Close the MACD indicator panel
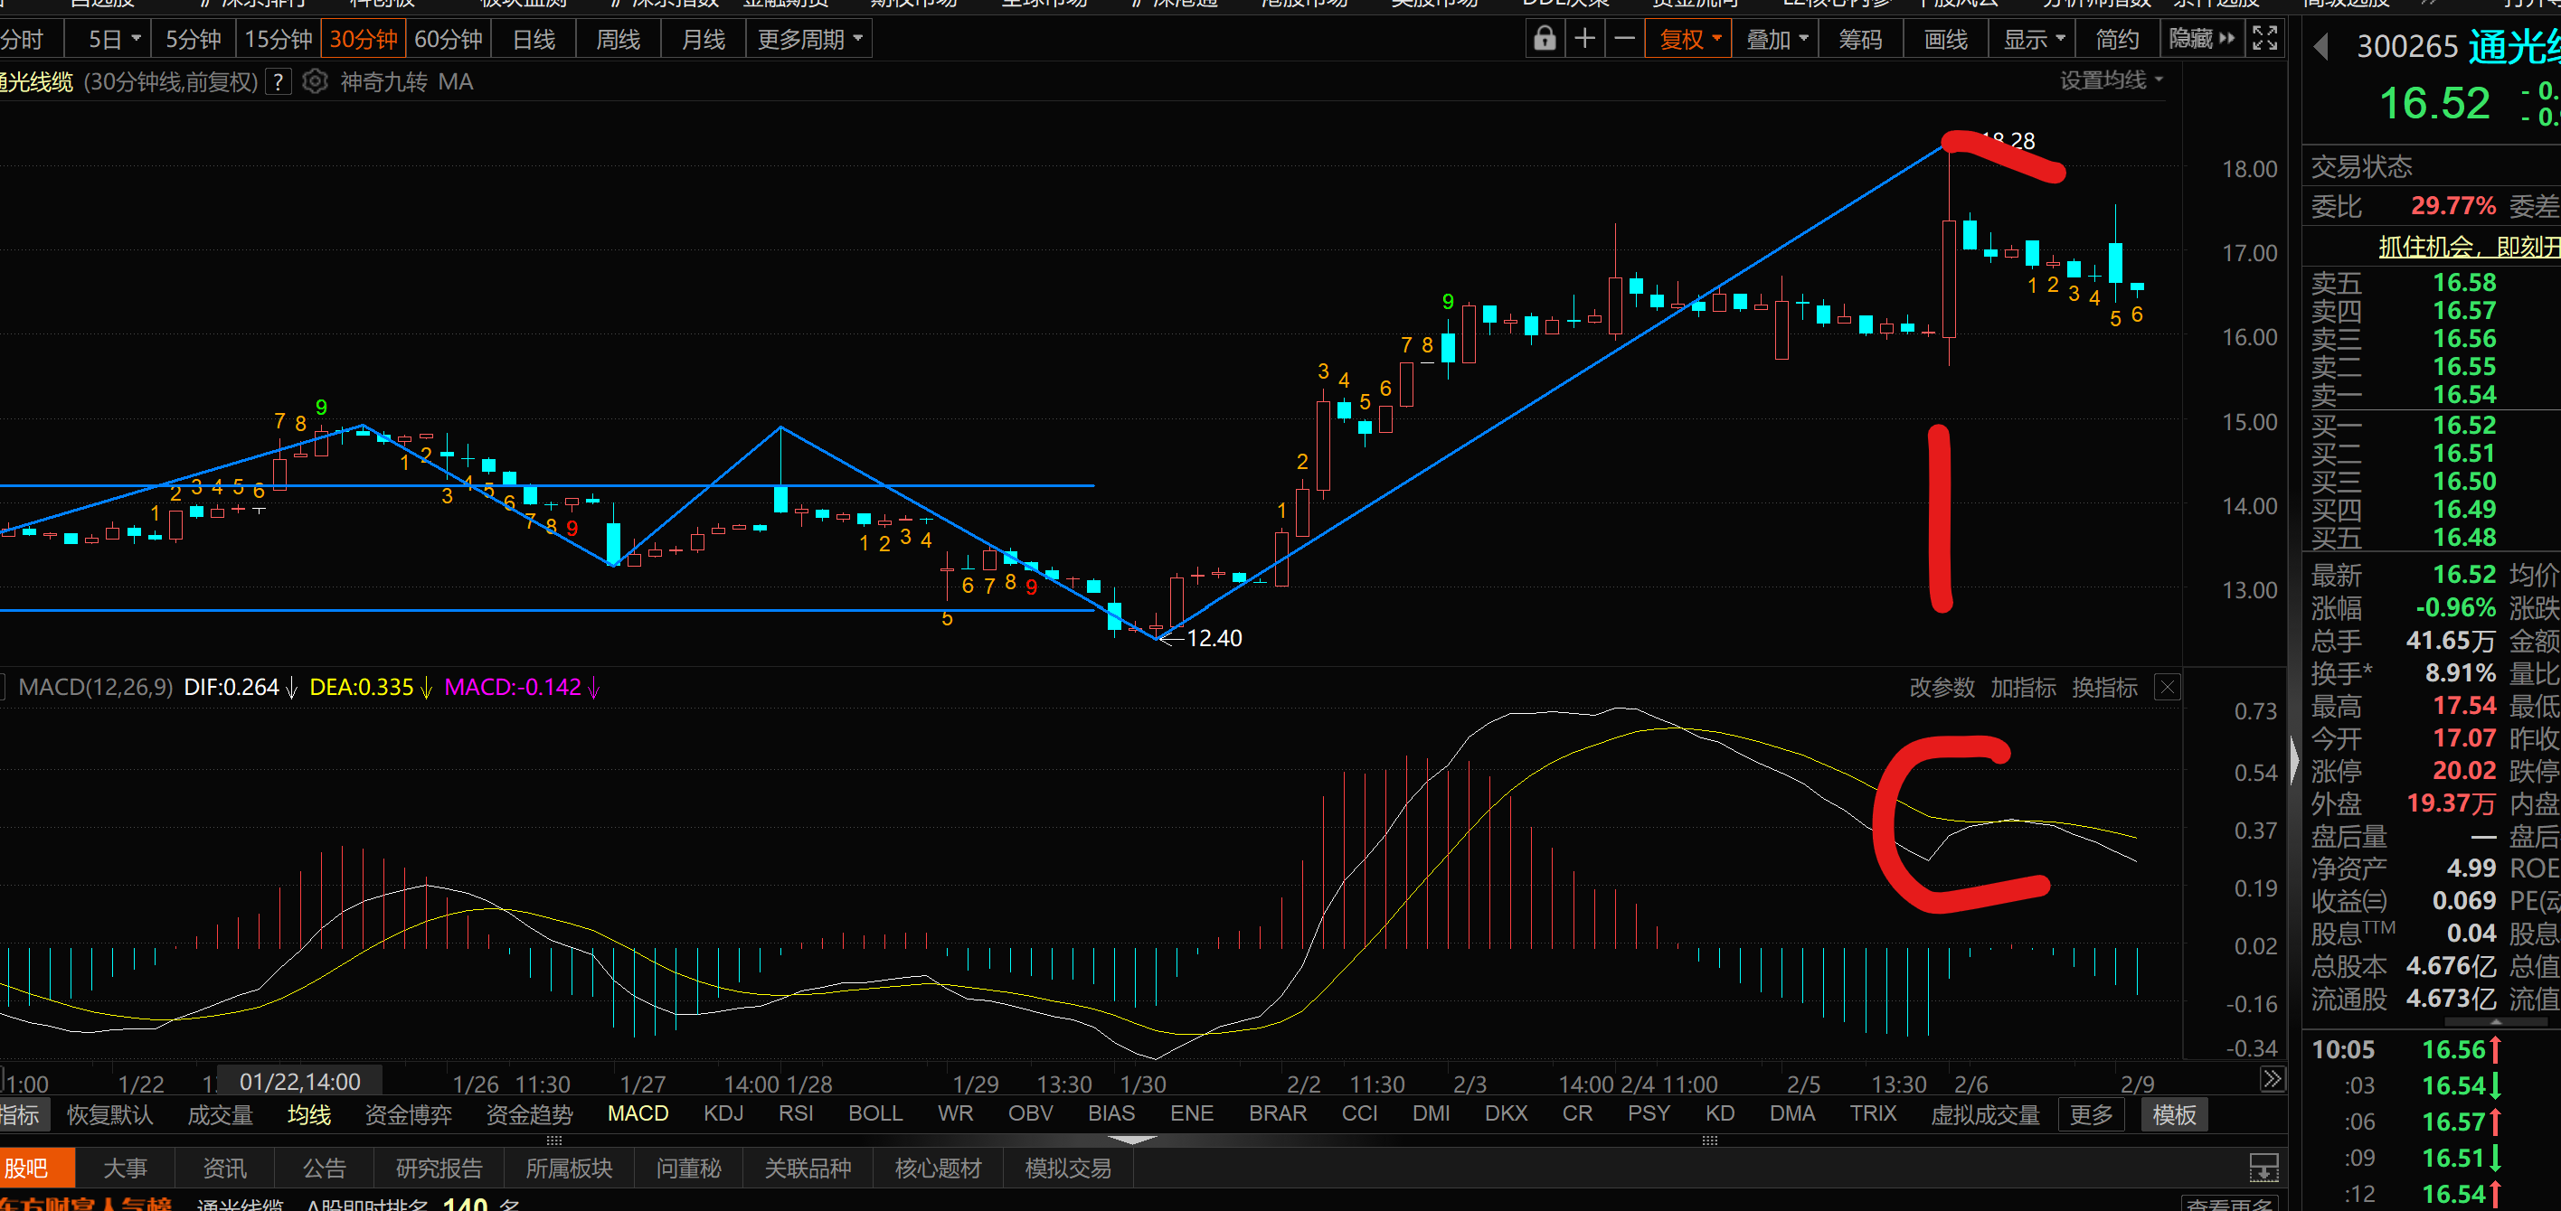 pyautogui.click(x=2168, y=688)
